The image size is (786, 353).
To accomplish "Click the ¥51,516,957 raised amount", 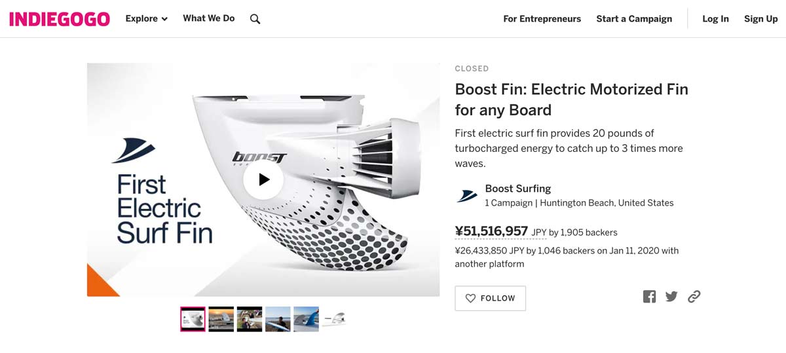I will coord(491,231).
